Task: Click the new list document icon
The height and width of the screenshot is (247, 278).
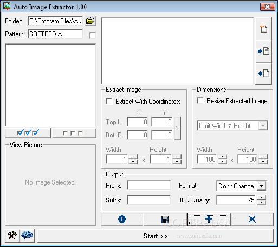Action: tap(264, 29)
